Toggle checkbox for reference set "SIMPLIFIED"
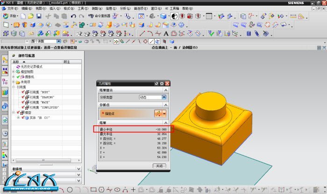Viewport: 327px width, 194px height. [23, 107]
